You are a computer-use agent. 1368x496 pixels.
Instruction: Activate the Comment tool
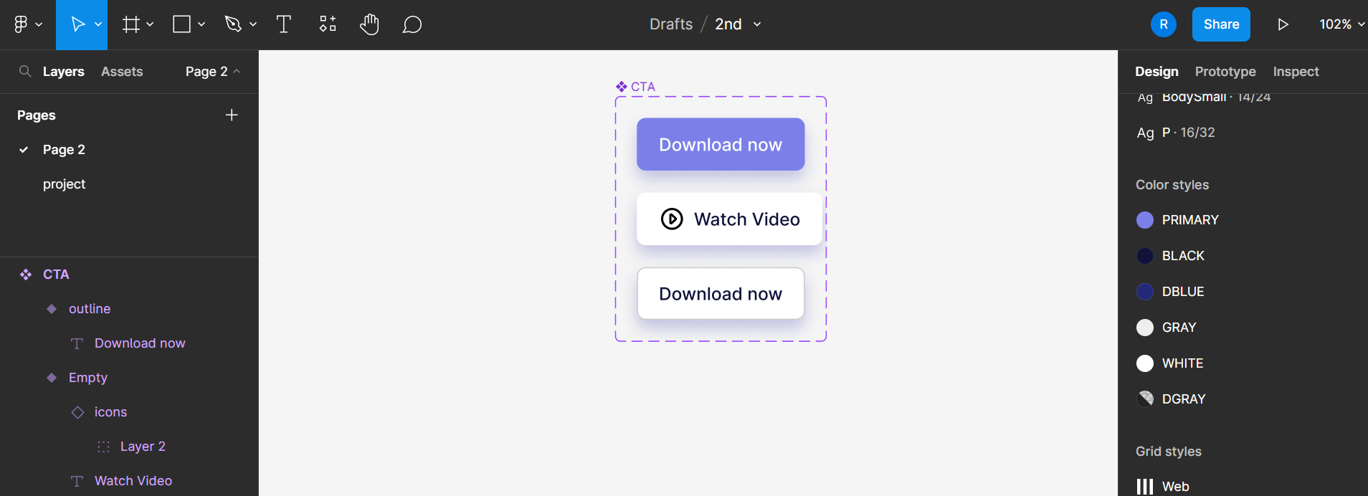pyautogui.click(x=412, y=24)
